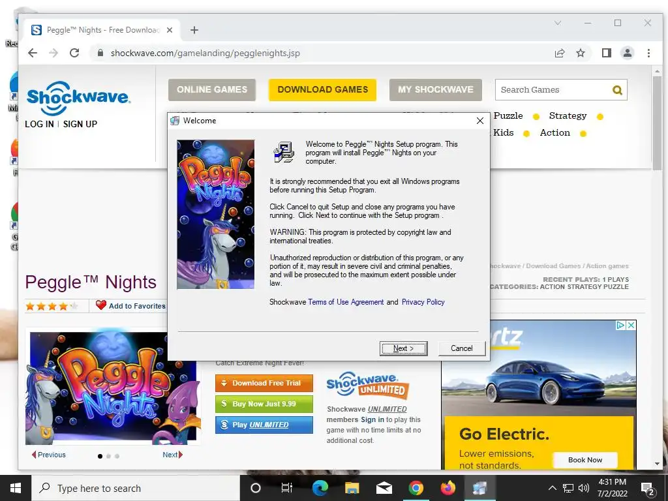Close the ad with the X icon

click(x=631, y=326)
